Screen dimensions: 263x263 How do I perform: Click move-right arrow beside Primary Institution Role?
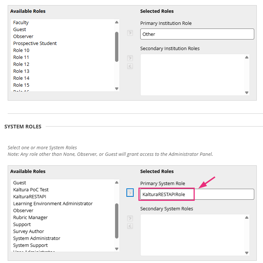pyautogui.click(x=130, y=33)
